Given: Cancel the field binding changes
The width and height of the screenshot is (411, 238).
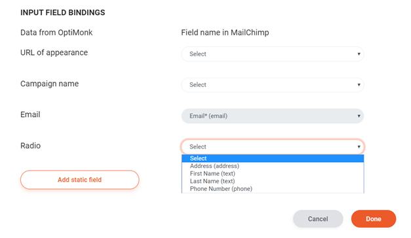Looking at the screenshot, I should [318, 219].
